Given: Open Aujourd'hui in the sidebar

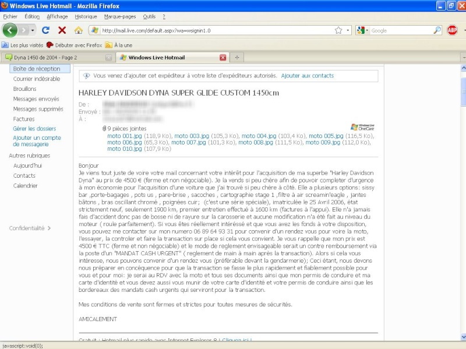Looking at the screenshot, I should [27, 165].
